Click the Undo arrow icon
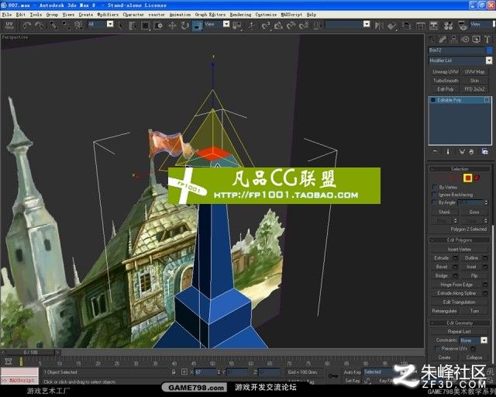The width and height of the screenshot is (496, 397). tap(27, 26)
